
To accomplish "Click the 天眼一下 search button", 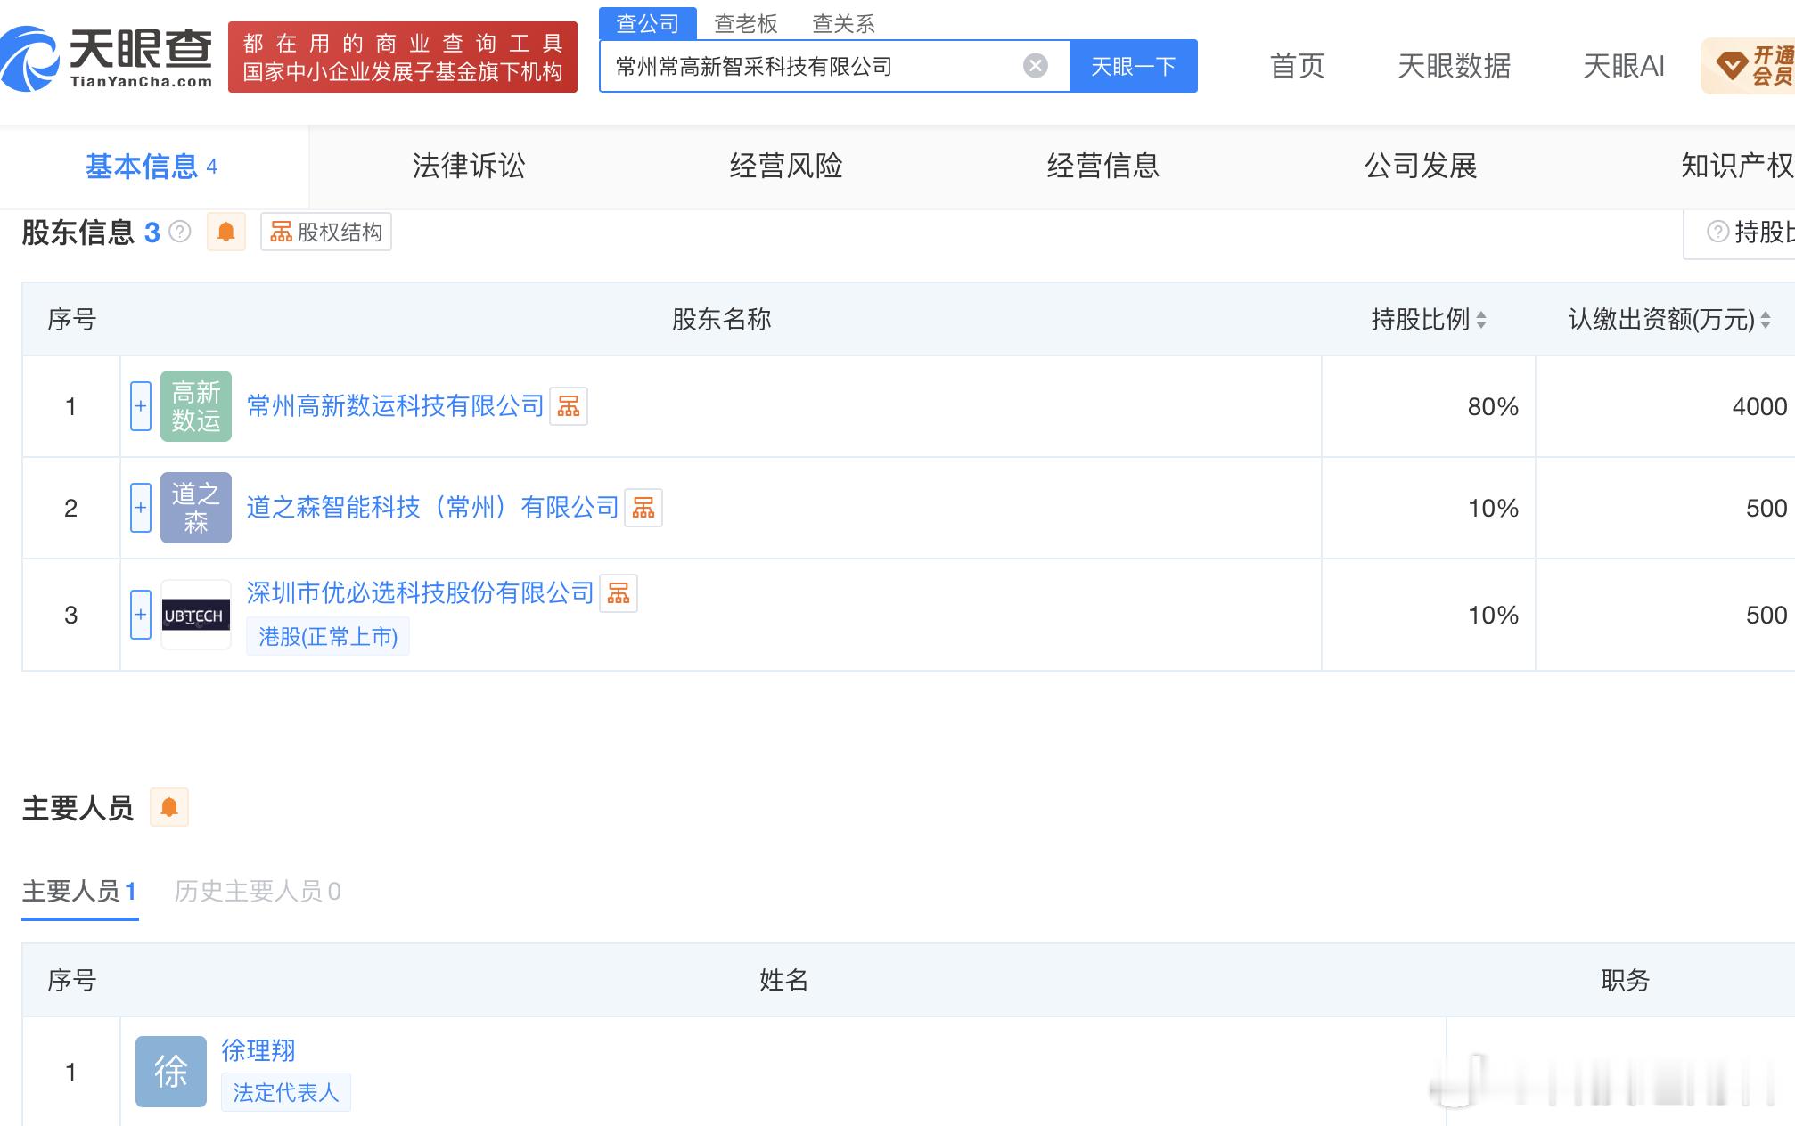I will (x=1134, y=66).
